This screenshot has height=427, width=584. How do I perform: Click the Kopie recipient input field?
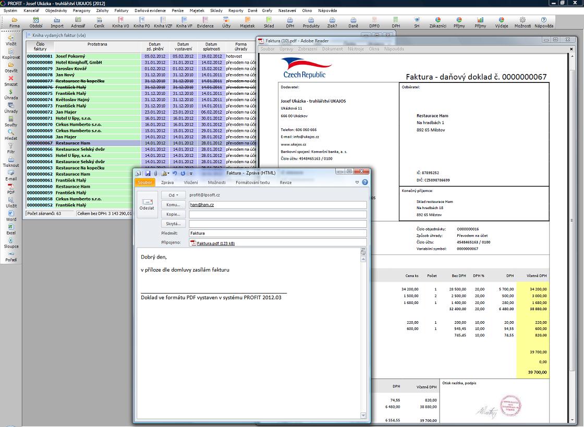pyautogui.click(x=278, y=214)
